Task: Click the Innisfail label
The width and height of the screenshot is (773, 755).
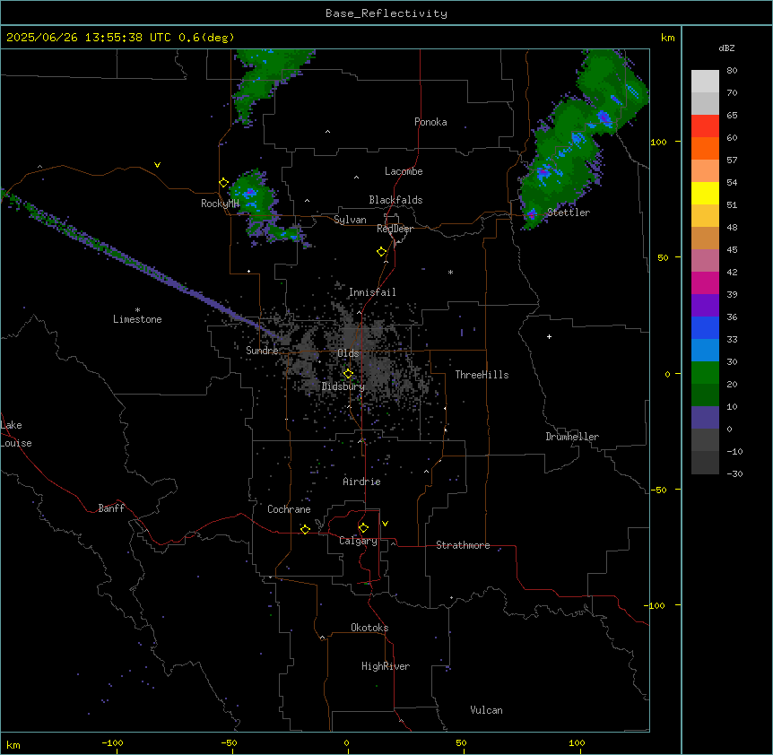Action: coord(372,292)
